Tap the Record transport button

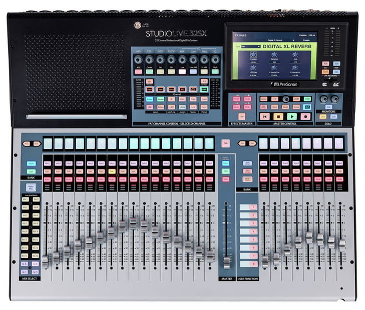305,116
